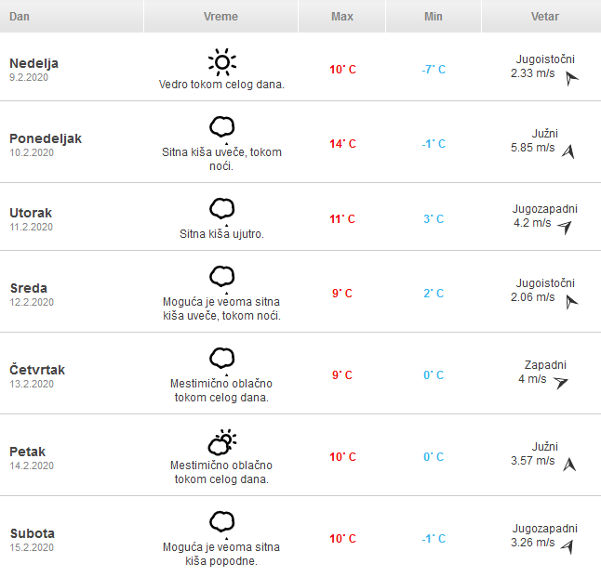The height and width of the screenshot is (577, 601).
Task: Click the sunny weather icon for Nedelja
Action: [221, 62]
